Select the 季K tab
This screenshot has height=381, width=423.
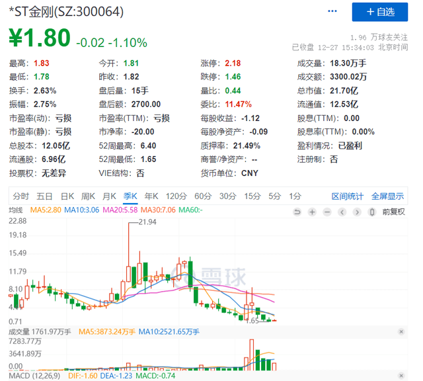(130, 196)
